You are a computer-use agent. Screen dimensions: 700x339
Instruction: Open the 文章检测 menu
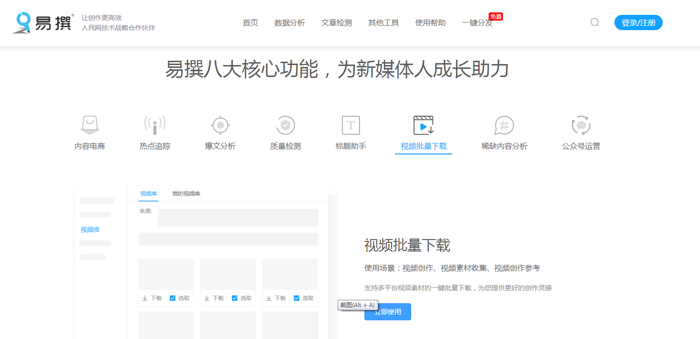tap(337, 23)
